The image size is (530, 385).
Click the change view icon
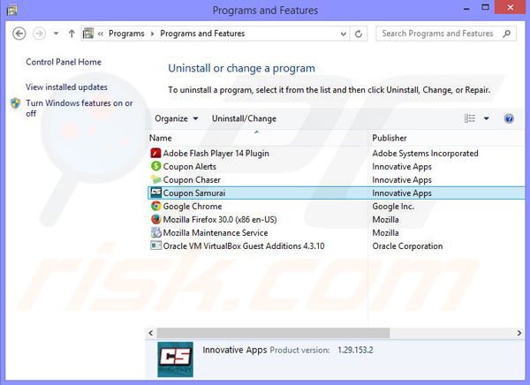[470, 118]
